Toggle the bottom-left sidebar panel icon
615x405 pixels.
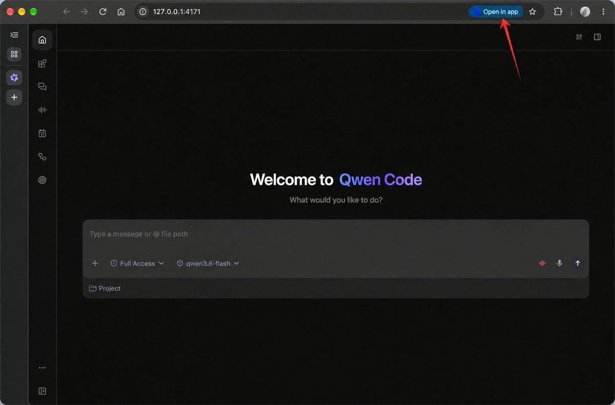tap(42, 391)
